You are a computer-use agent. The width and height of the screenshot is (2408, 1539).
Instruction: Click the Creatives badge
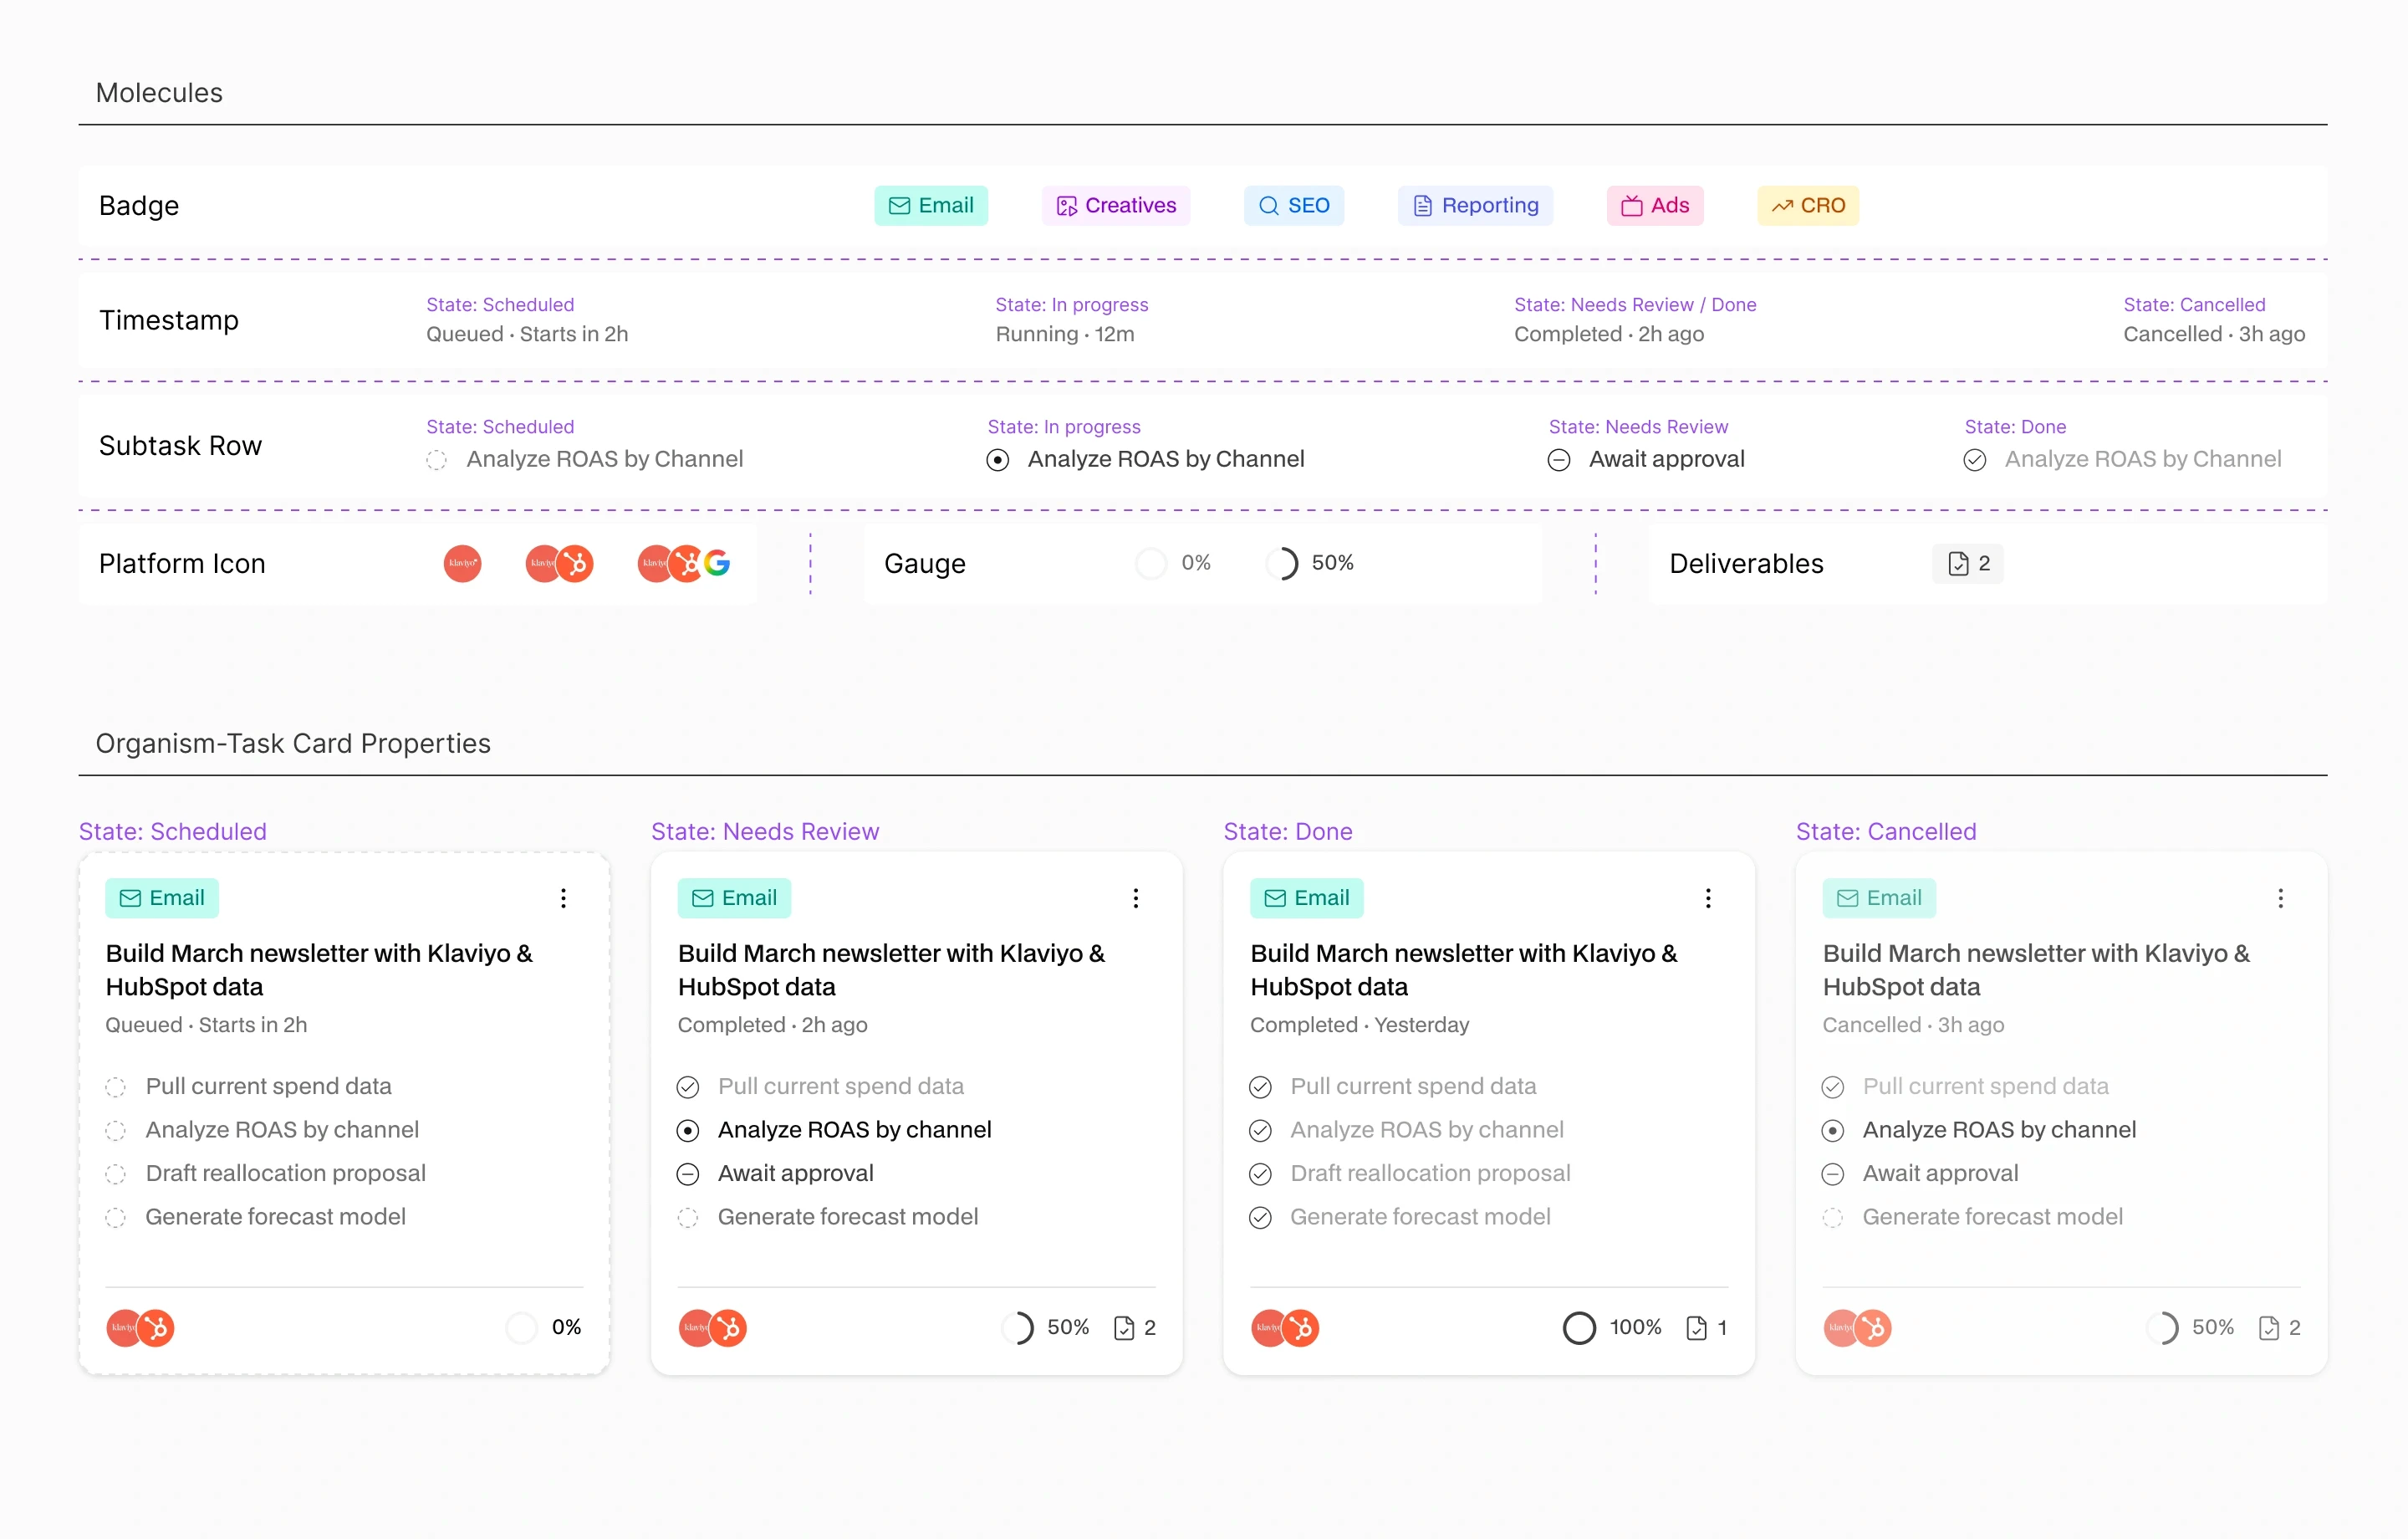(x=1115, y=205)
